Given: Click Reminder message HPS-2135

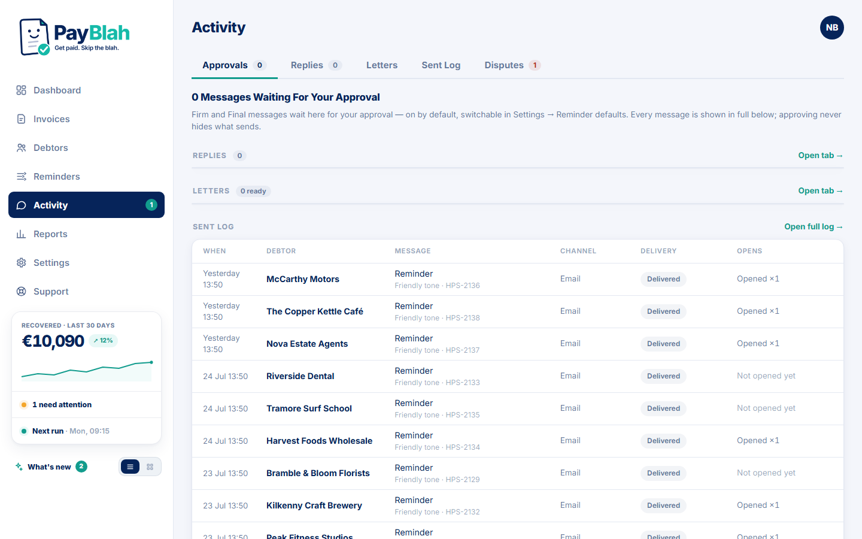Looking at the screenshot, I should pyautogui.click(x=437, y=408).
